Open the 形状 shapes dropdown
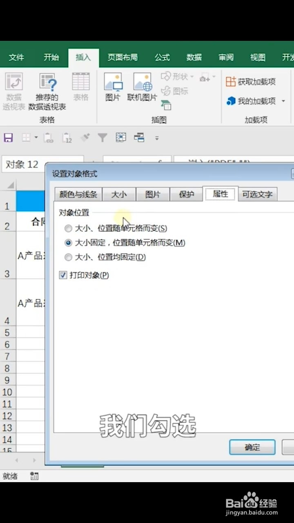Viewport: 294px width, 523px height. click(178, 76)
